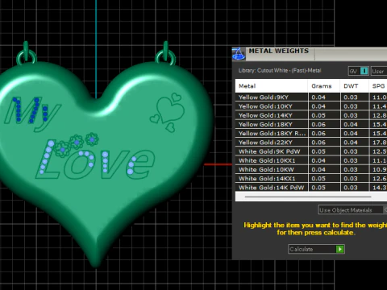Screen dimensions: 387x290
Task: Toggle the GV library switch
Action: coord(359,71)
